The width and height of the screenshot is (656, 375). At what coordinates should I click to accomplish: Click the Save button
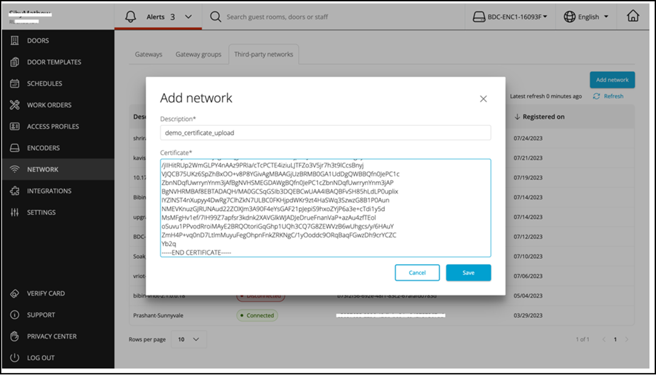coord(468,273)
